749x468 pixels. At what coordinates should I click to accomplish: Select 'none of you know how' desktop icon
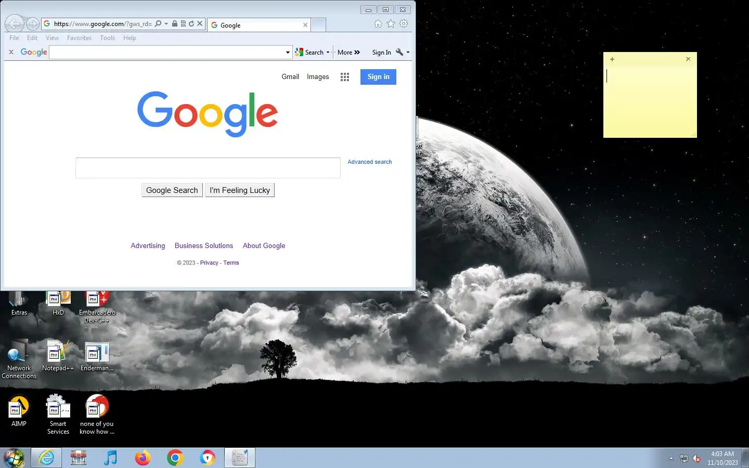(97, 414)
